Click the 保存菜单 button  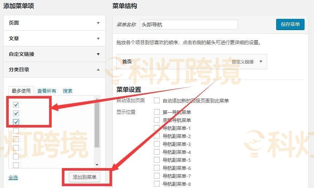(x=290, y=24)
